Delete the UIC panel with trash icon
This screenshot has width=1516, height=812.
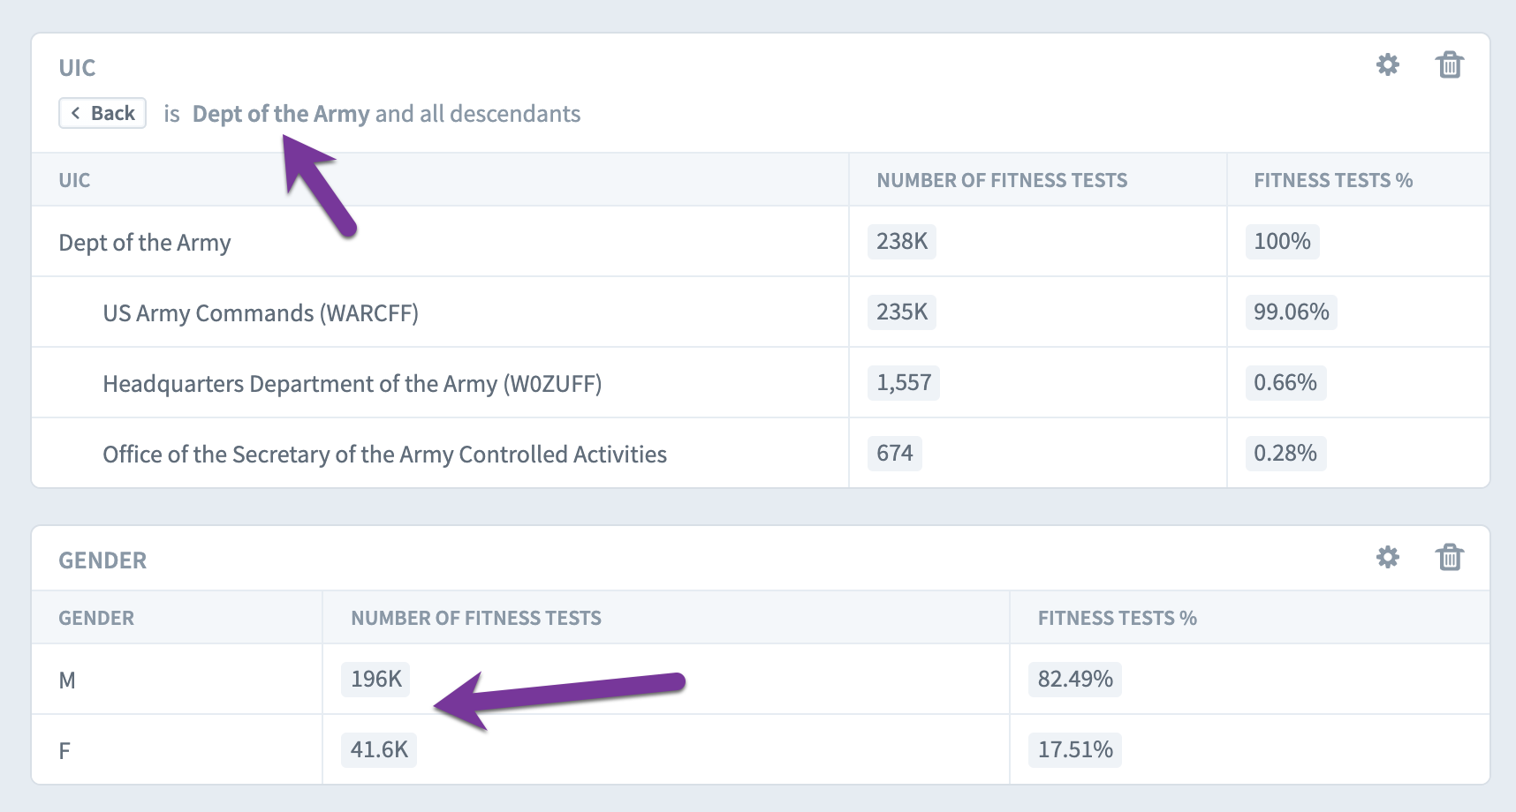click(1450, 64)
